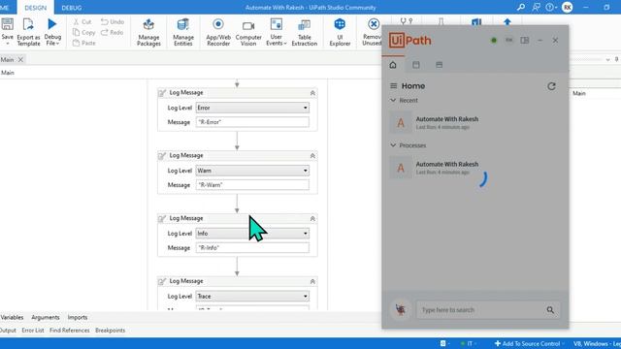The image size is (621, 349).
Task: Open the Error List panel
Action: 32,330
